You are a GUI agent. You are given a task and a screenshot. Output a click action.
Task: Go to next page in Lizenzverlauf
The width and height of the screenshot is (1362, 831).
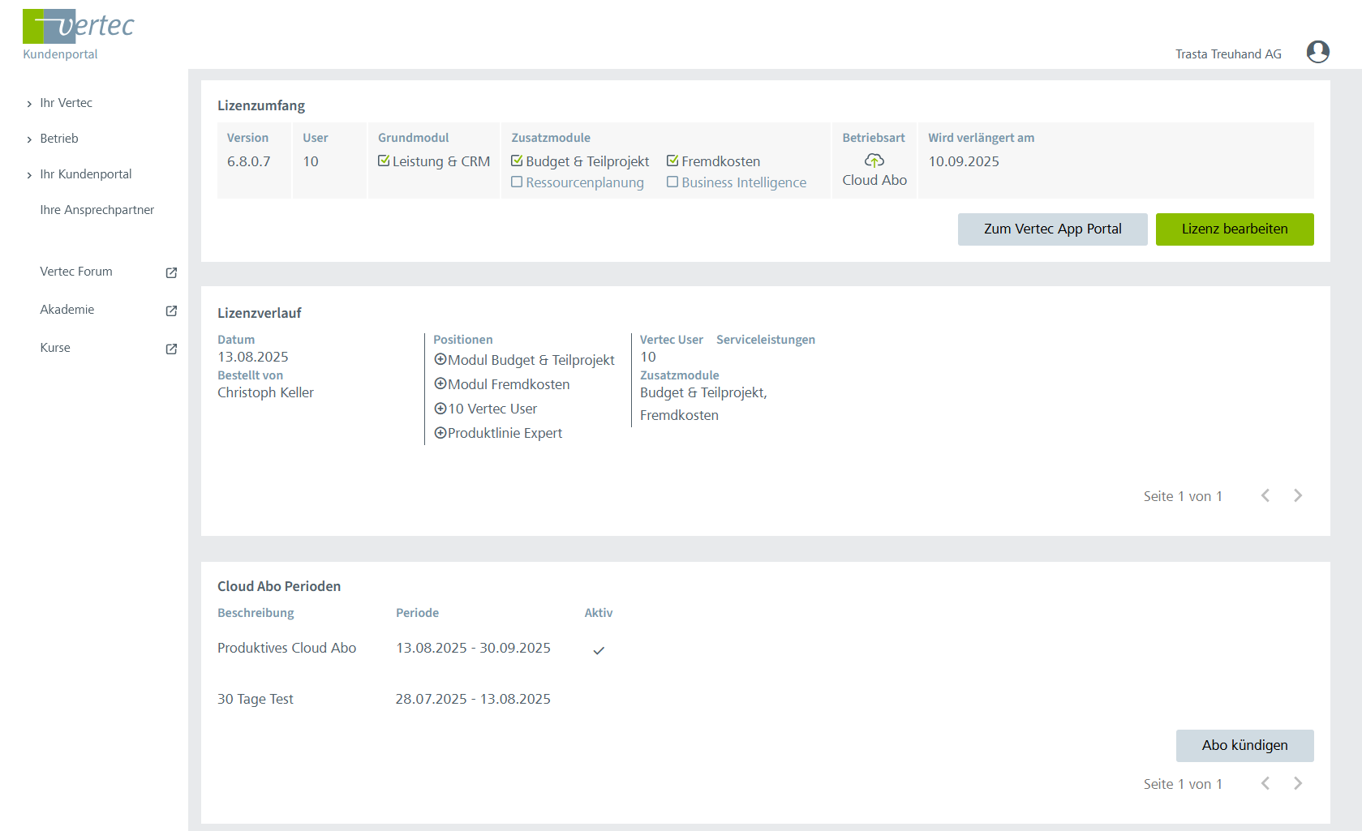click(x=1298, y=495)
